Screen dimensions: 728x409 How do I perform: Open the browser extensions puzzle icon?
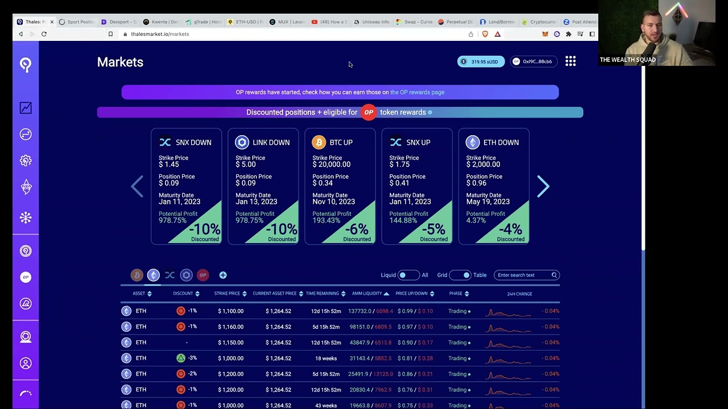click(x=568, y=34)
